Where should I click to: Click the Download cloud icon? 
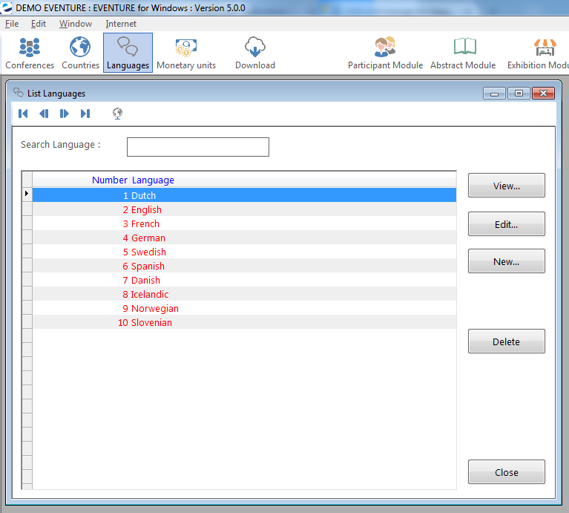[254, 48]
